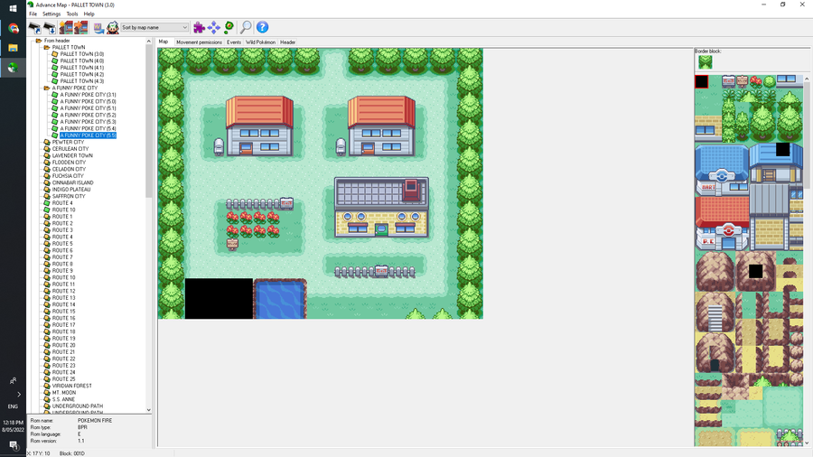Select the UNDERGROUND PATH tree entry
The width and height of the screenshot is (813, 457).
pos(78,406)
